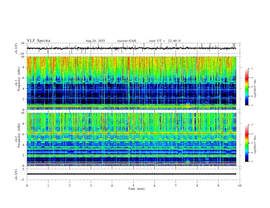Image resolution: width=270 pixels, height=208 pixels.
Task: Click the 'station=GAK' label
Action: pyautogui.click(x=126, y=41)
